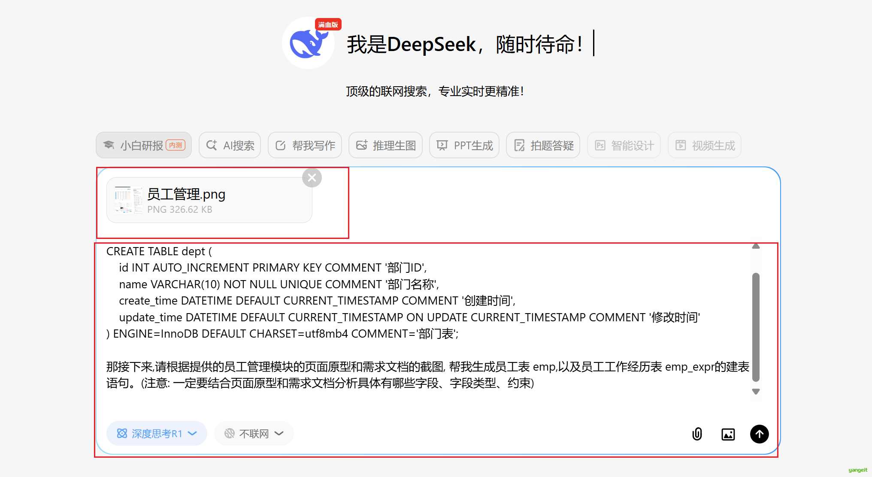Click the 那接下来 prompt paragraph
872x477 pixels.
[x=428, y=374]
